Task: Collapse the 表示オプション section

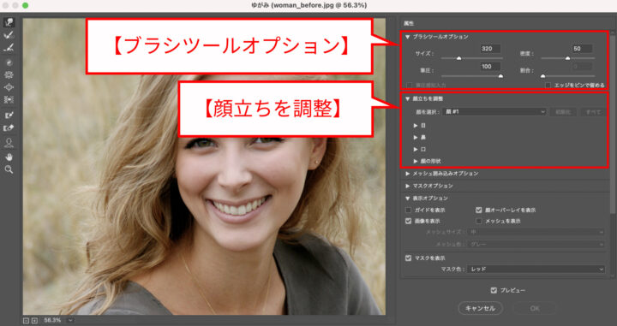Action: click(x=408, y=199)
